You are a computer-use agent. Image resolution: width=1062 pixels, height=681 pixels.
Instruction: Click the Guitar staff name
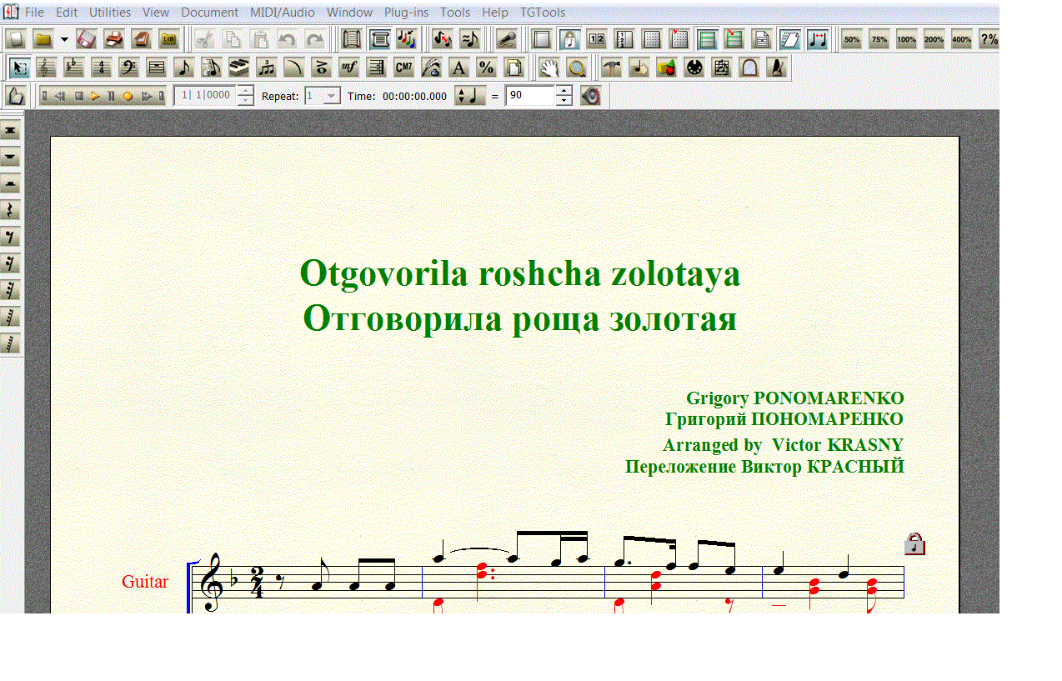click(x=145, y=582)
